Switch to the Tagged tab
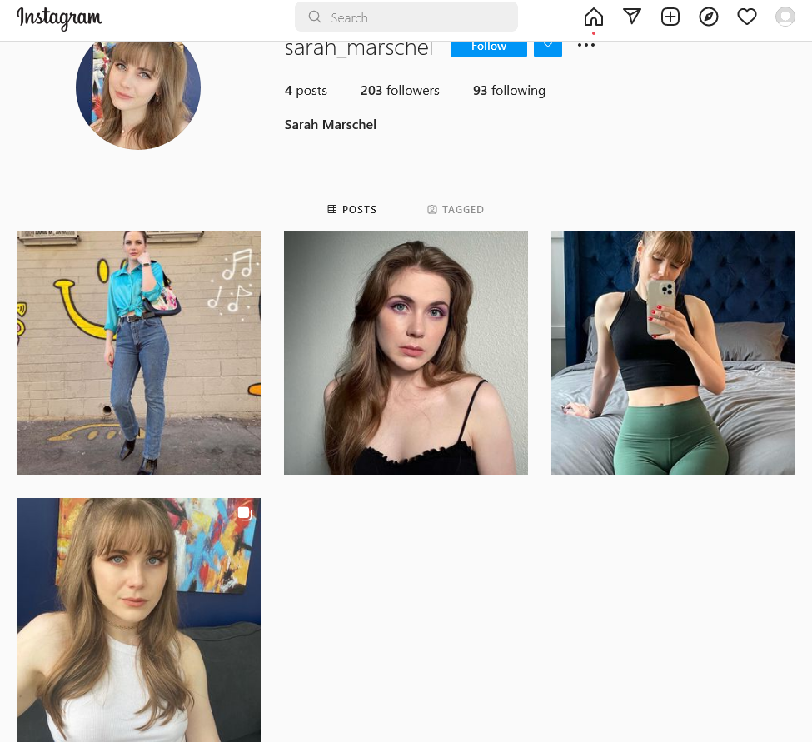 click(456, 210)
